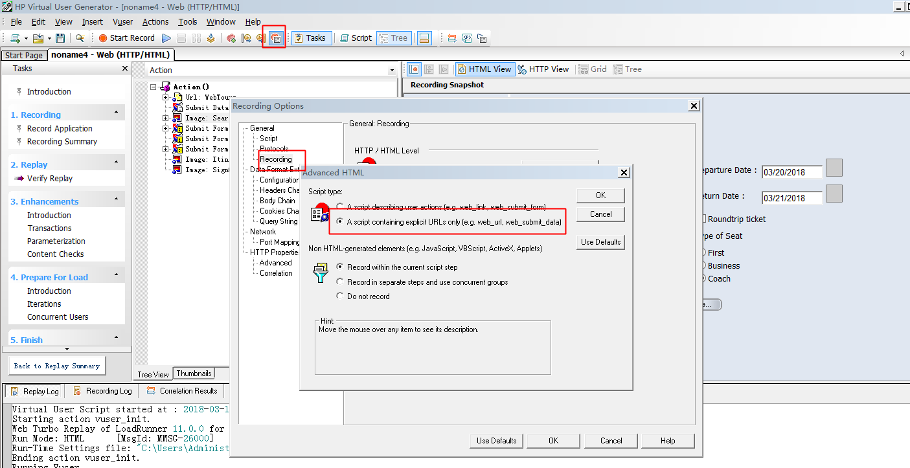Click the Open Script folder icon

pos(38,38)
